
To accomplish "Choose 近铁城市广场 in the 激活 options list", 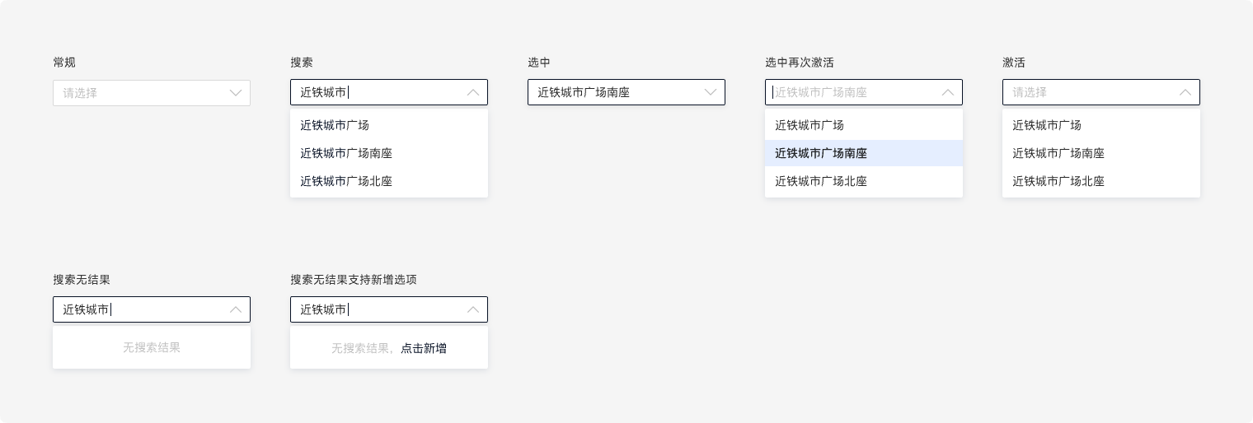I will pos(1047,126).
